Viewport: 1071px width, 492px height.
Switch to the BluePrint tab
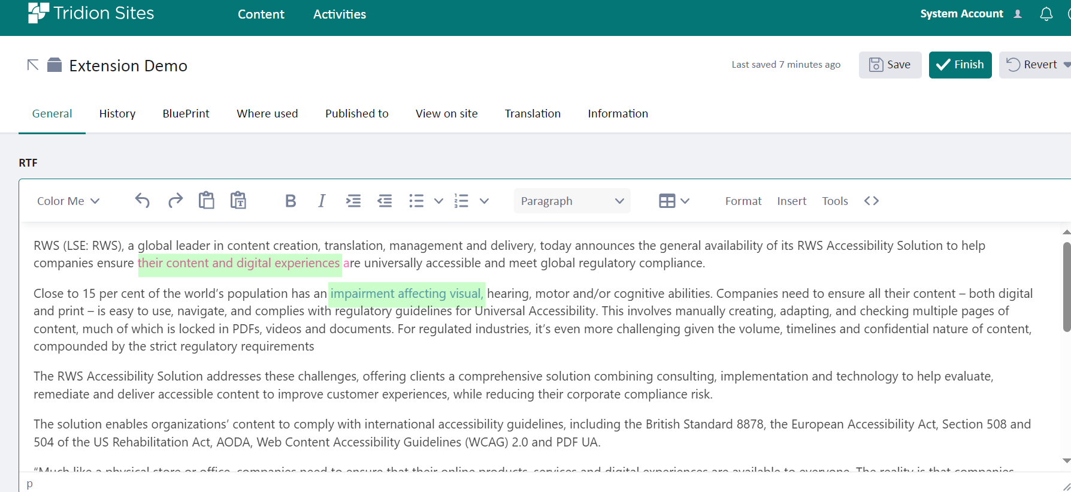(186, 114)
